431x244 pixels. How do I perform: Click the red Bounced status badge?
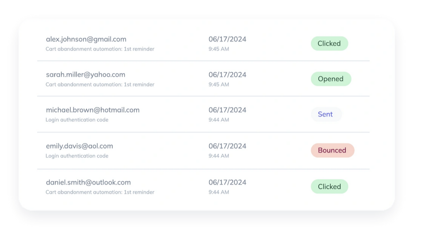(x=332, y=151)
